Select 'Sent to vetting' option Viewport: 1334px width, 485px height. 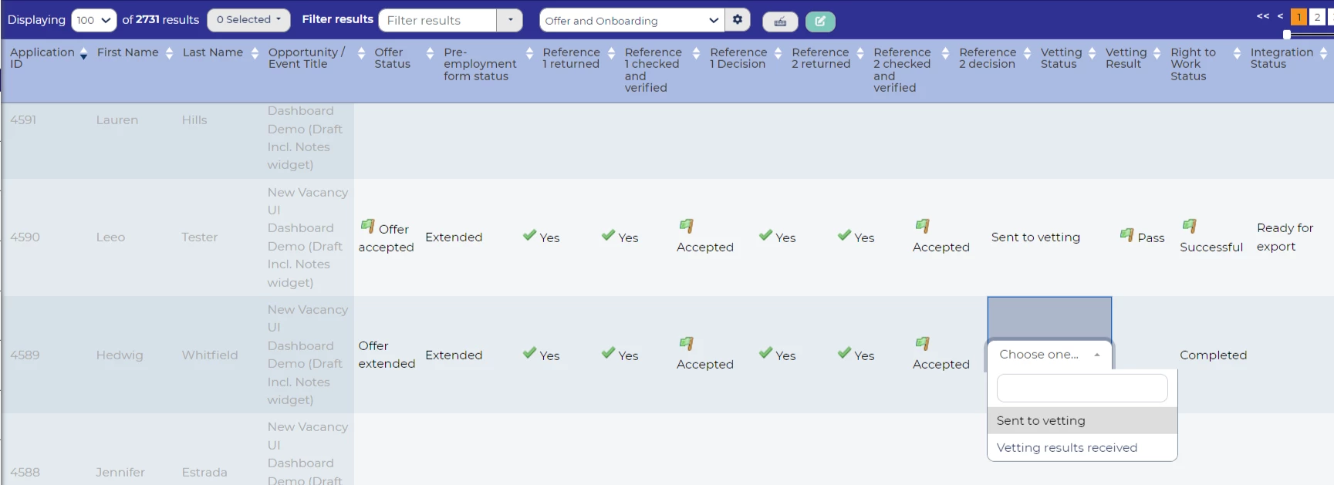(1041, 421)
